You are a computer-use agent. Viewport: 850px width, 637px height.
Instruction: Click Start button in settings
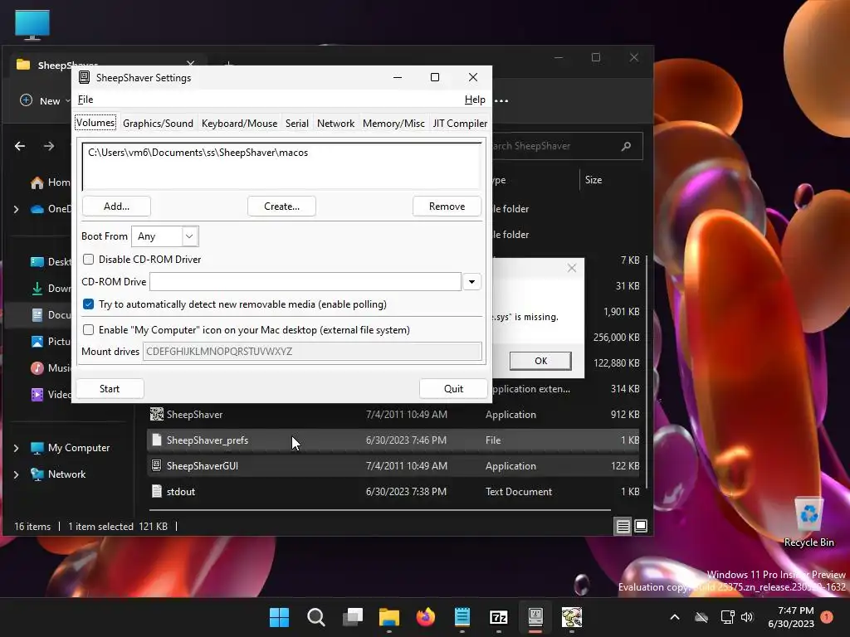point(110,389)
